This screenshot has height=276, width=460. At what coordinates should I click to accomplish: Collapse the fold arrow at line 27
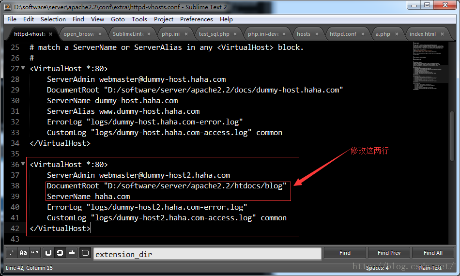point(23,68)
